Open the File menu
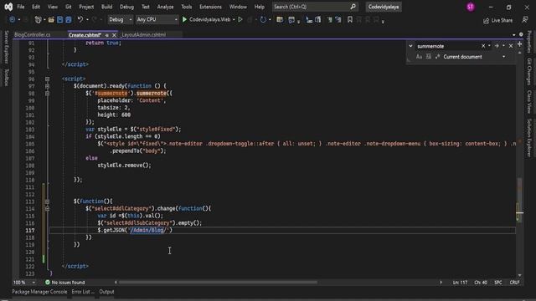Screen dimensions: 536x301 (20, 7)
